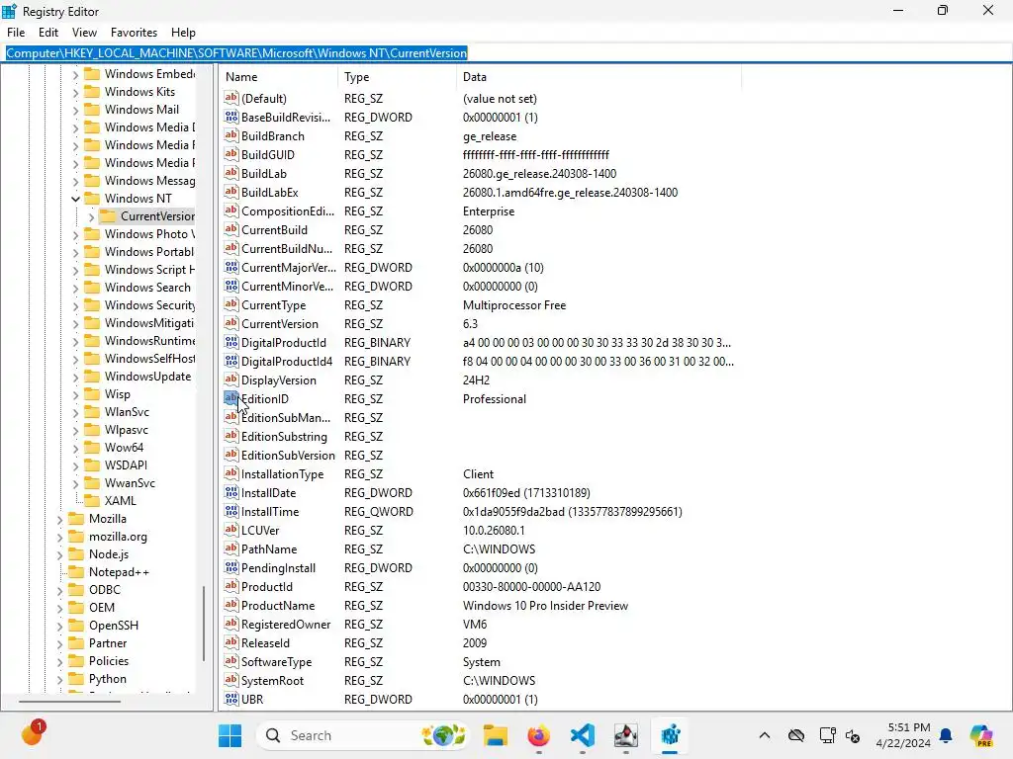1013x759 pixels.
Task: Show hidden system tray icons
Action: (765, 735)
